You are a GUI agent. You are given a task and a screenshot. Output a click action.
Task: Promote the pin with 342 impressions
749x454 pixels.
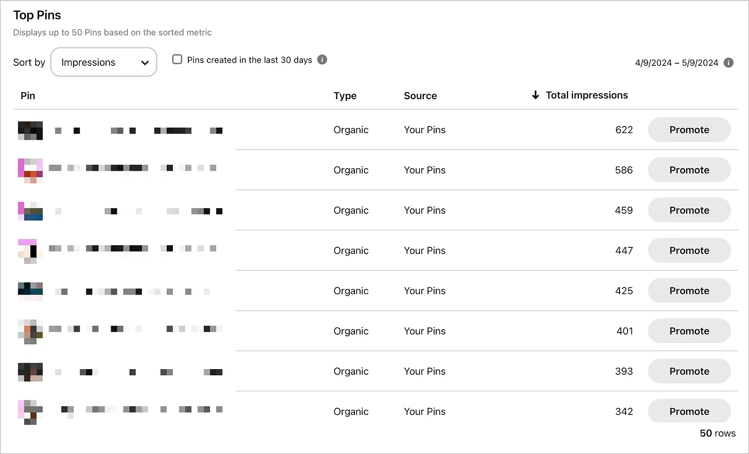pyautogui.click(x=689, y=411)
